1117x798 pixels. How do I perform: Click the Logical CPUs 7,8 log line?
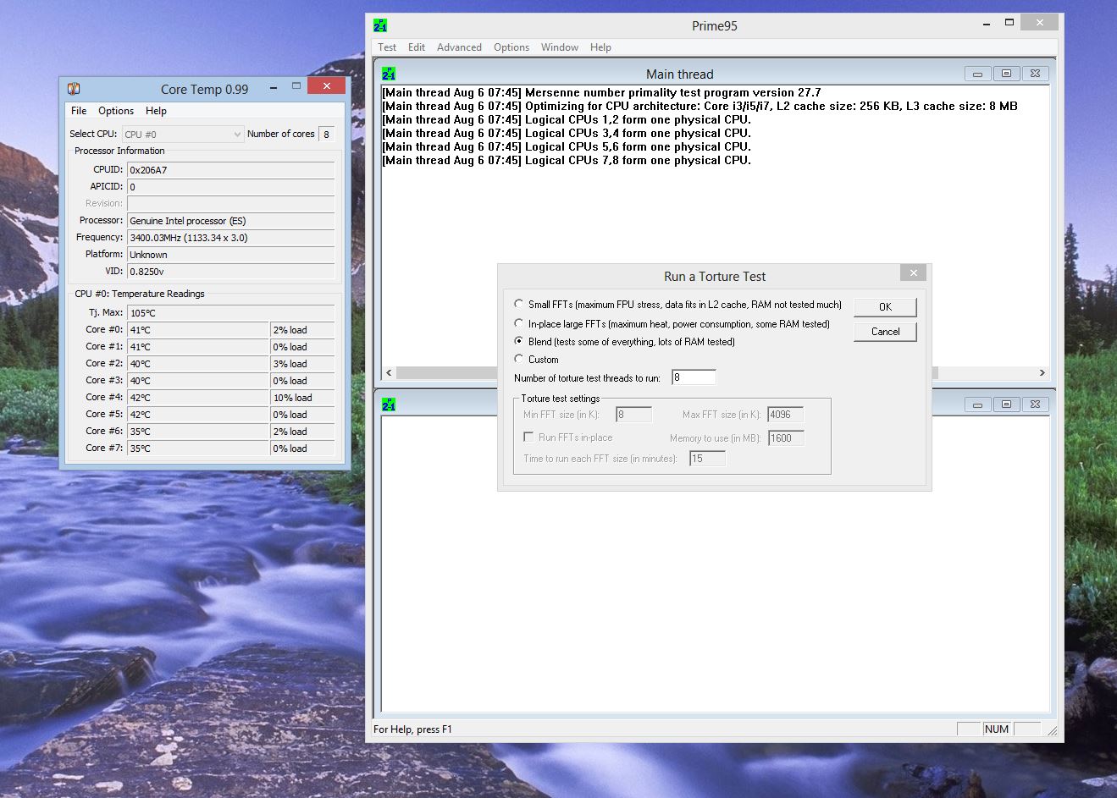pyautogui.click(x=567, y=160)
